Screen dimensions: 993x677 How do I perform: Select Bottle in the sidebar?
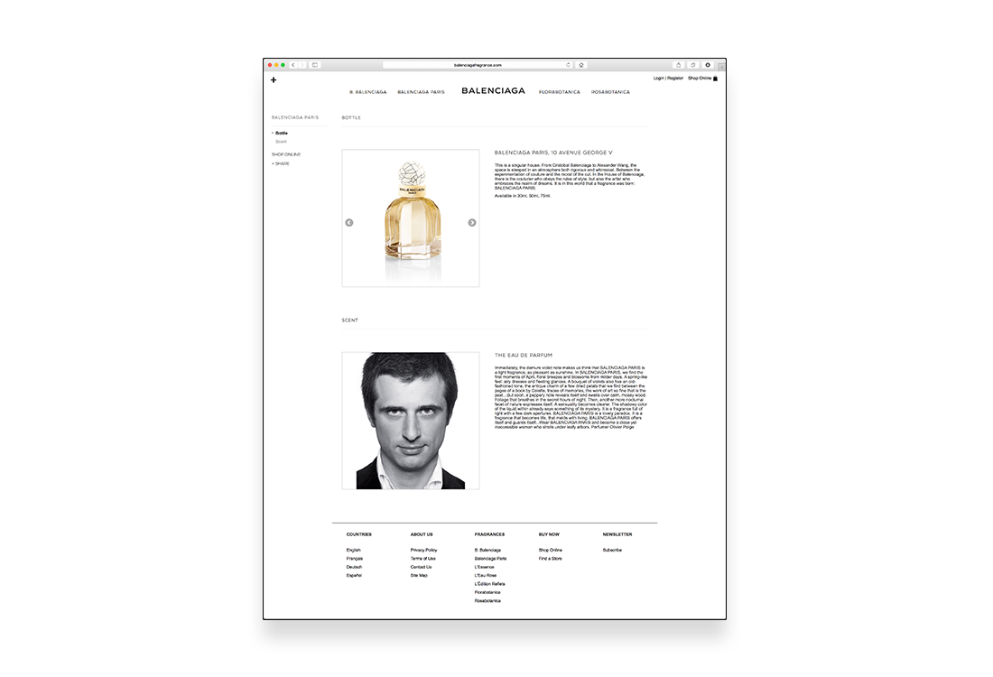coord(281,133)
